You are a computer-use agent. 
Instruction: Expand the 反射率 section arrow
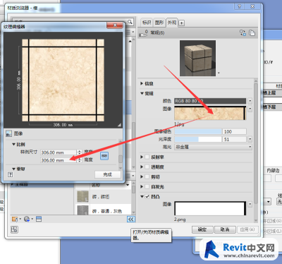pos(142,157)
